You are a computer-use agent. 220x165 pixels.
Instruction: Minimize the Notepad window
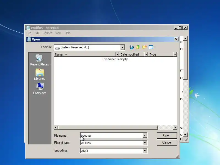pyautogui.click(x=176, y=28)
